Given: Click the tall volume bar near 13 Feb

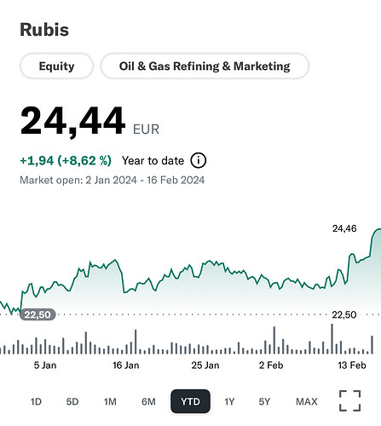Looking at the screenshot, I should coord(332,338).
